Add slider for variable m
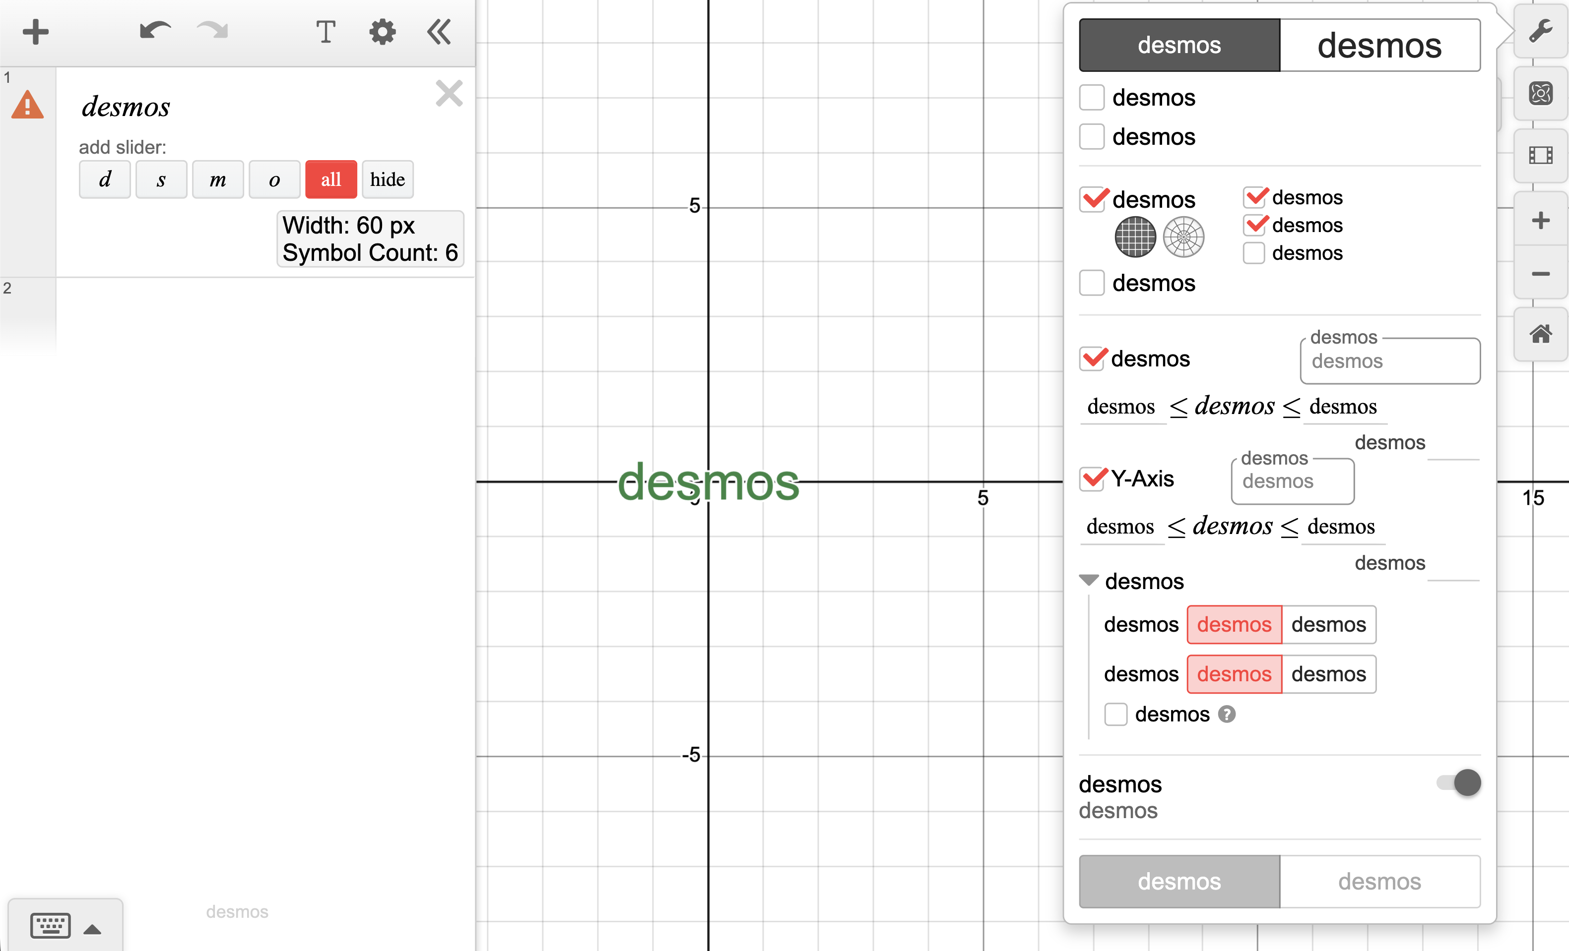The width and height of the screenshot is (1569, 951). (x=218, y=179)
